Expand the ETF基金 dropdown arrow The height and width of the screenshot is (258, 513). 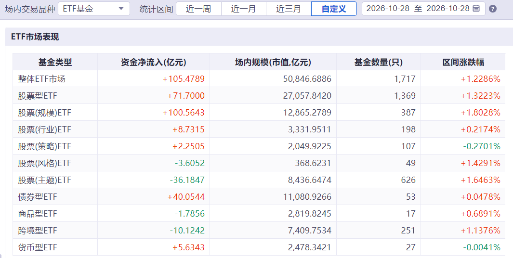click(x=121, y=9)
